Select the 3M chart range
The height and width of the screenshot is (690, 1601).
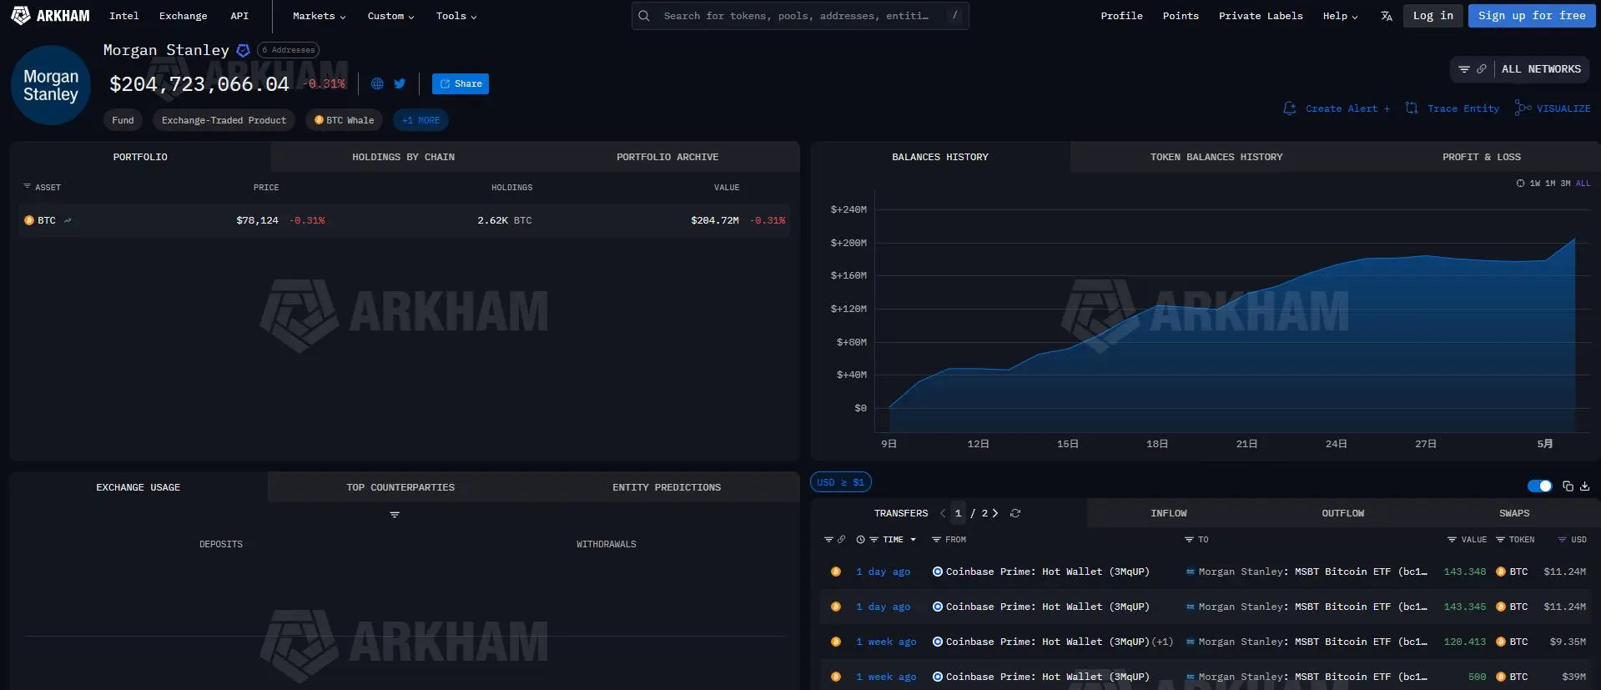(1565, 184)
